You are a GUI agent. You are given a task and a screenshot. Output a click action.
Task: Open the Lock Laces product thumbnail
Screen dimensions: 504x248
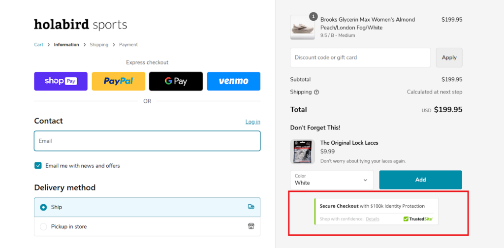pyautogui.click(x=303, y=152)
